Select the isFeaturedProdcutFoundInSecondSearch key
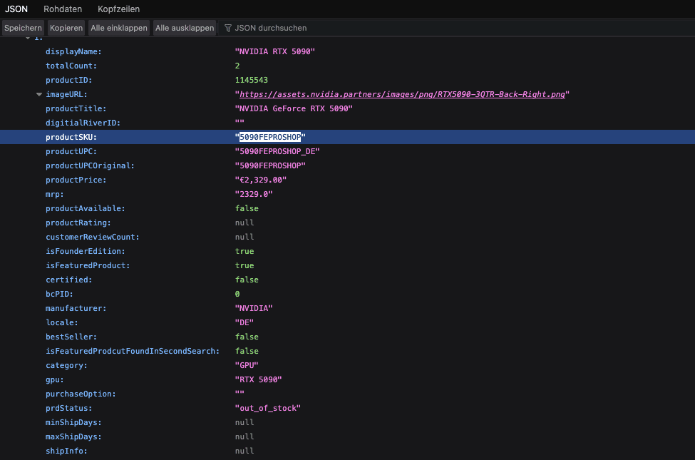Image resolution: width=695 pixels, height=460 pixels. 133,351
